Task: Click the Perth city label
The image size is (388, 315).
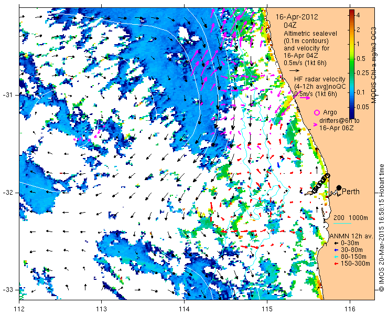Action: (351, 192)
